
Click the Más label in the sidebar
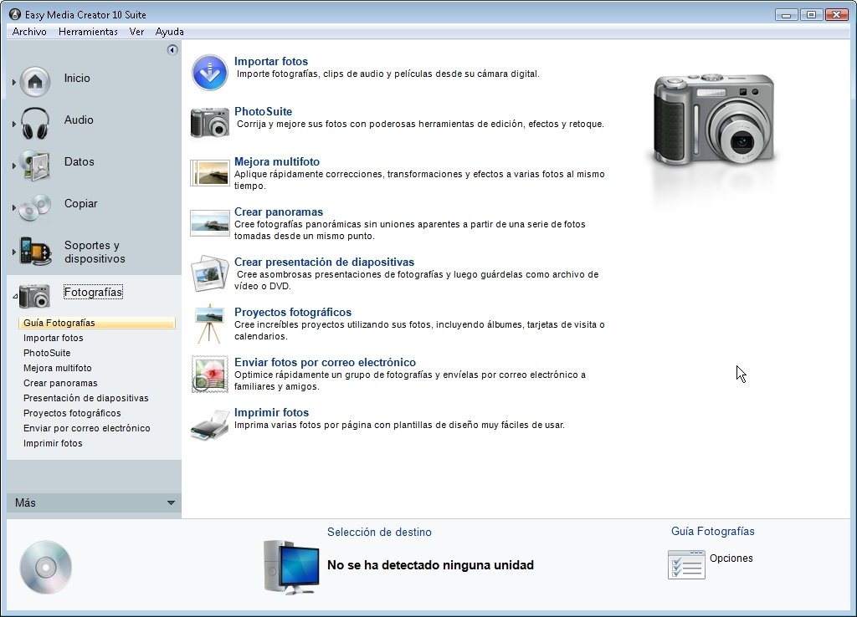click(x=26, y=503)
